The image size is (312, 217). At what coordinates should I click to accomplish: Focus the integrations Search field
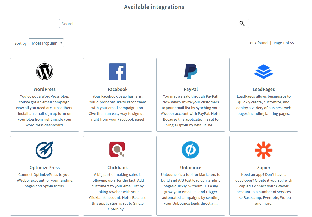pyautogui.click(x=147, y=24)
